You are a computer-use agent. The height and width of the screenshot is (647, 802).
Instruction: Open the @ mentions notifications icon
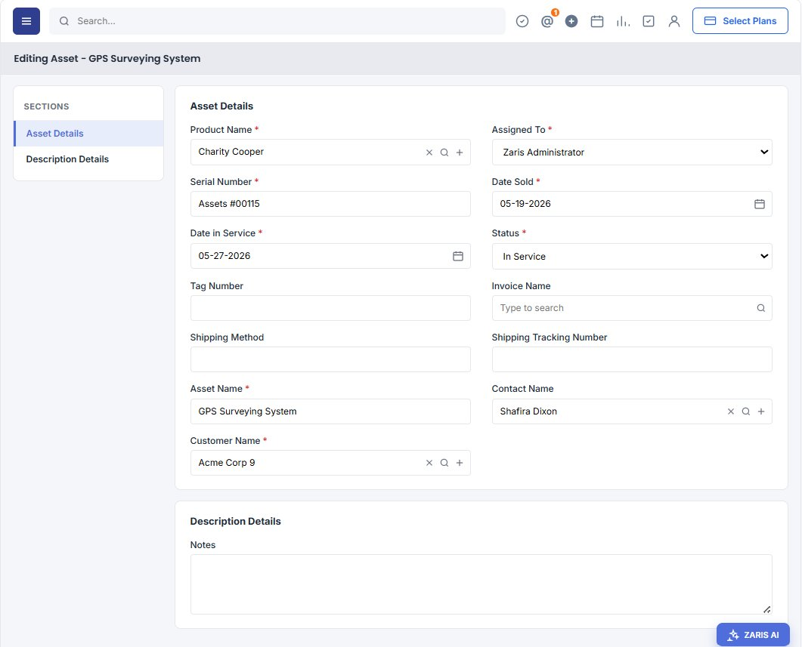pos(547,21)
